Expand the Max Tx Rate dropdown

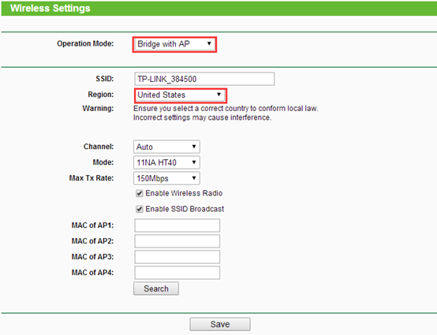[166, 178]
